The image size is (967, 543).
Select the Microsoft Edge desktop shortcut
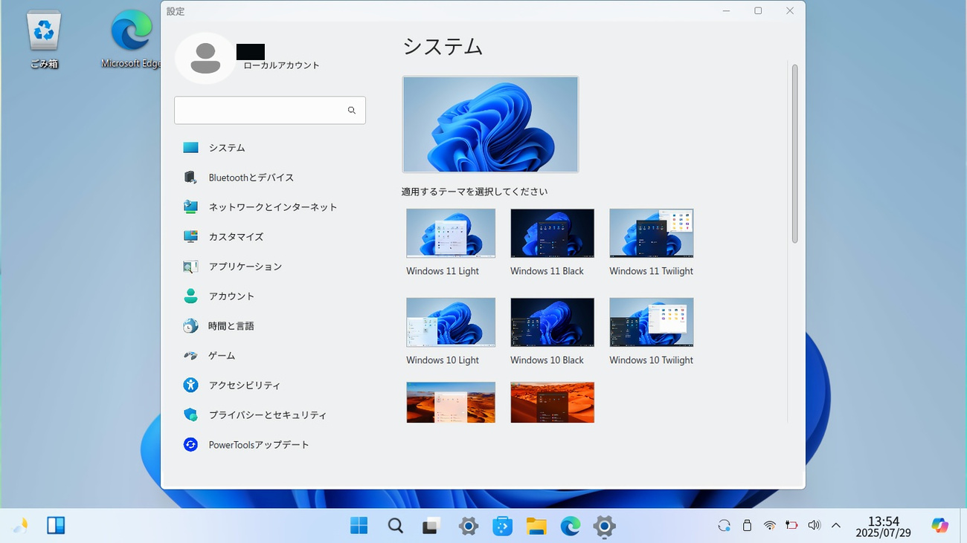[131, 40]
